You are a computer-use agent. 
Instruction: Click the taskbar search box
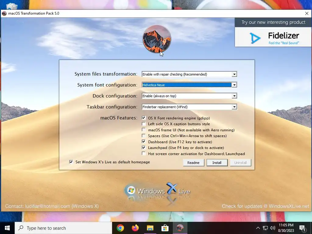pos(63,228)
